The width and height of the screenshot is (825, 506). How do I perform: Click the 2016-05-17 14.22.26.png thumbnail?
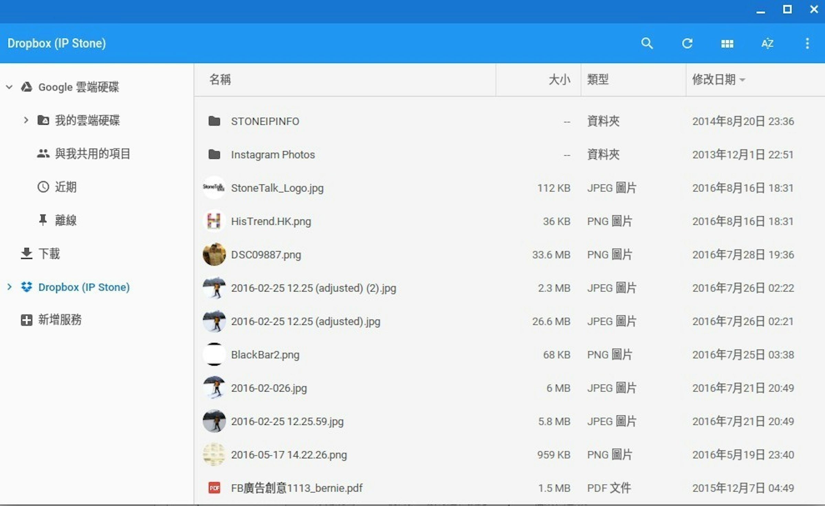tap(214, 454)
